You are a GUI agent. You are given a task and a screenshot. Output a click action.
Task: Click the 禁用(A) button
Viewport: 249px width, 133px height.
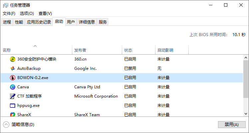point(232,125)
